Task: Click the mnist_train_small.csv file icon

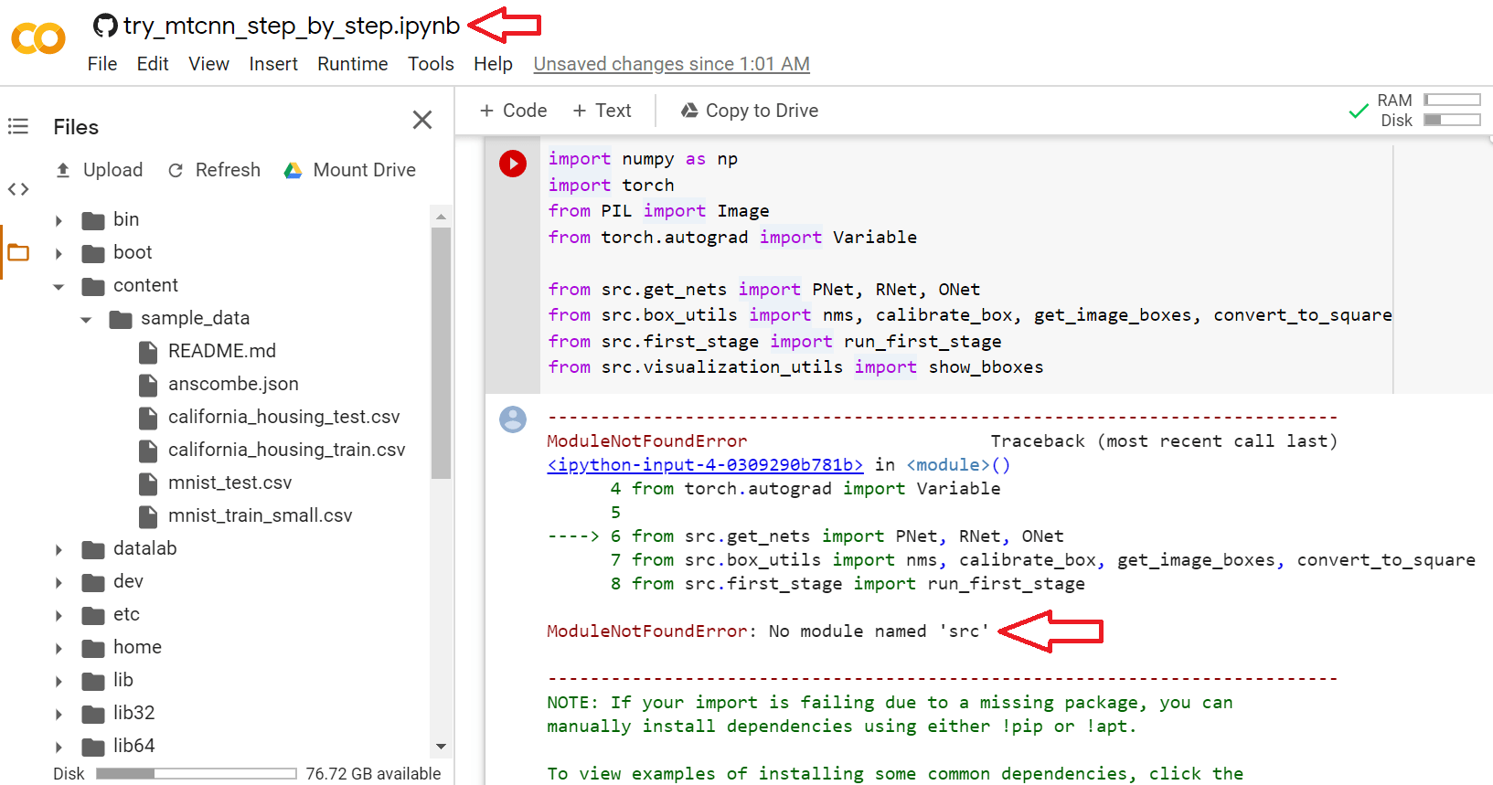Action: pyautogui.click(x=148, y=516)
